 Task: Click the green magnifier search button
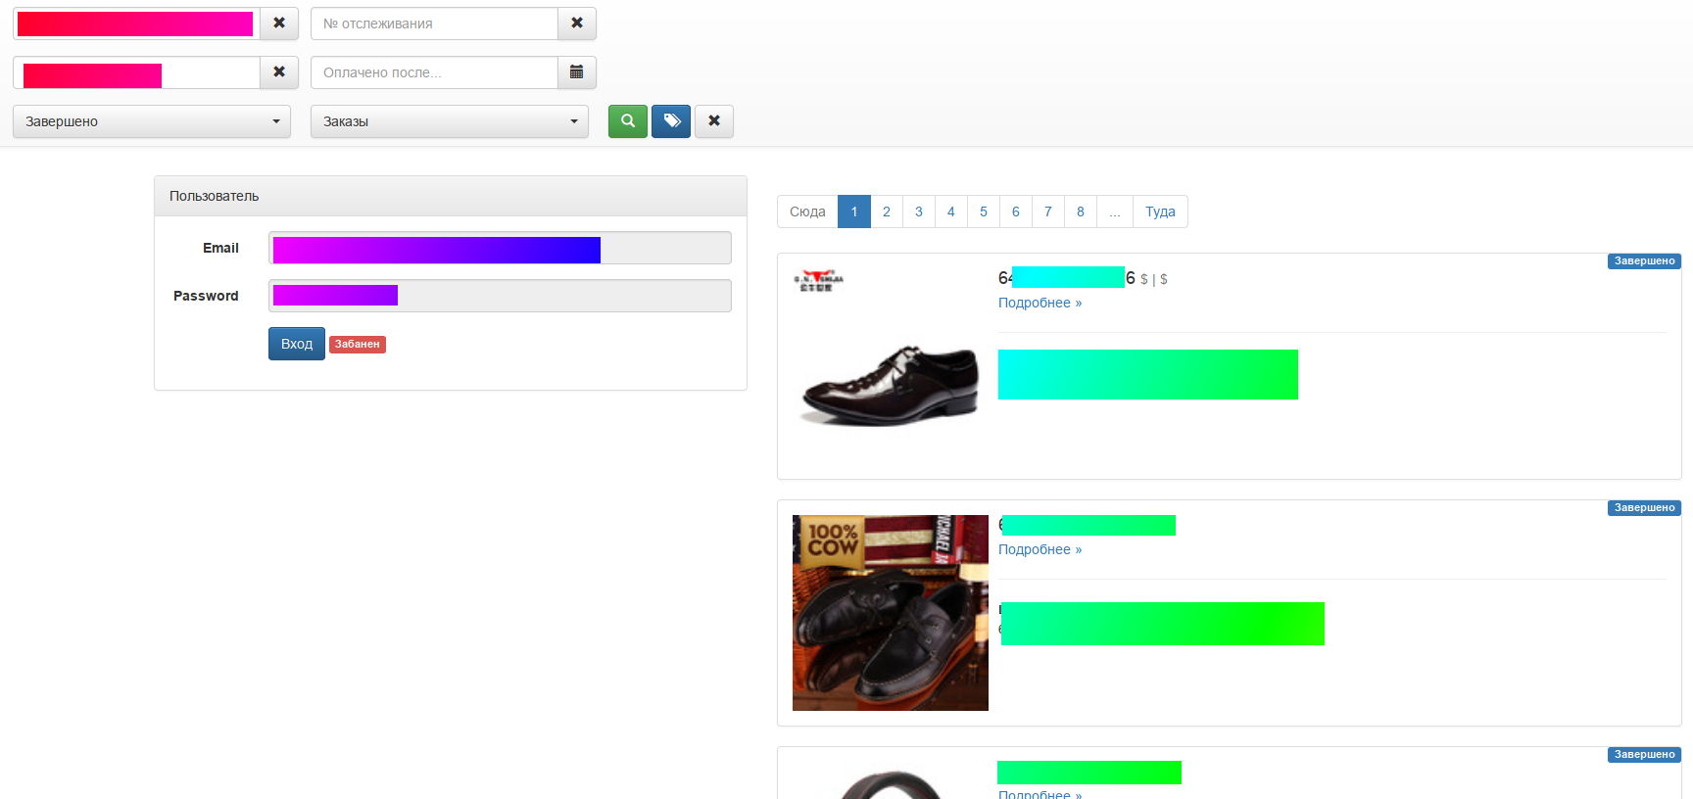(628, 121)
